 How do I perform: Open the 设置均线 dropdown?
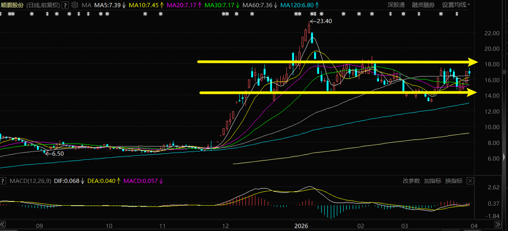[x=456, y=5]
